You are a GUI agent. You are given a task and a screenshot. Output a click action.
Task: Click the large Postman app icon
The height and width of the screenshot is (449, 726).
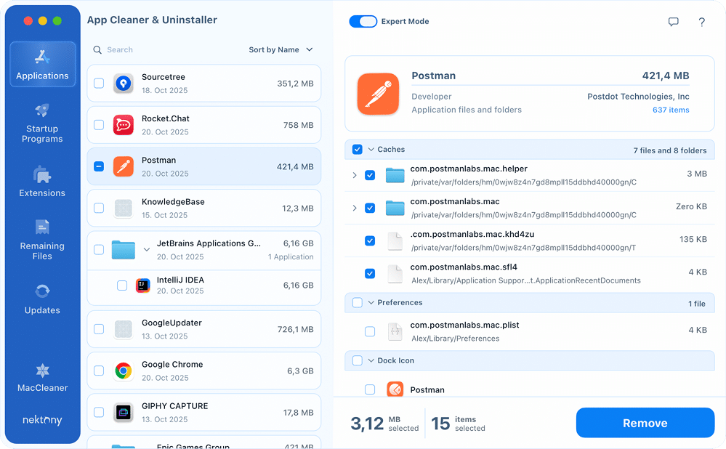tap(378, 94)
